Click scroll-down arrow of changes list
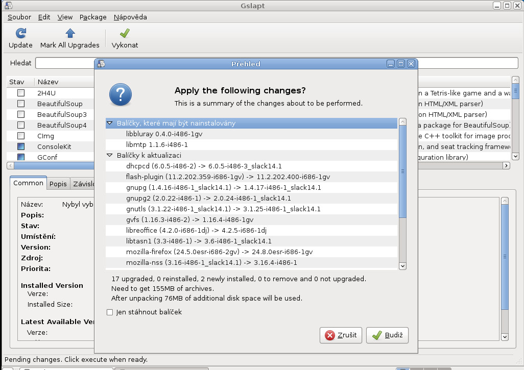The width and height of the screenshot is (524, 370). [402, 266]
